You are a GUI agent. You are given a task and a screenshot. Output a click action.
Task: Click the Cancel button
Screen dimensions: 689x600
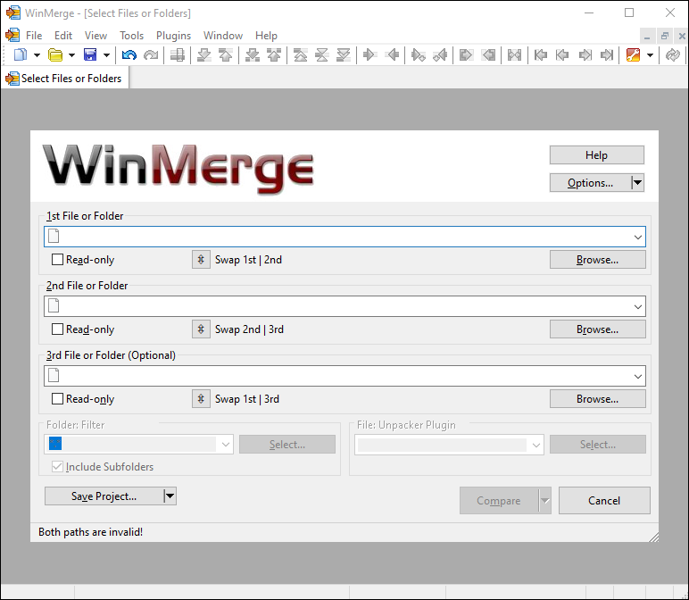pos(604,500)
